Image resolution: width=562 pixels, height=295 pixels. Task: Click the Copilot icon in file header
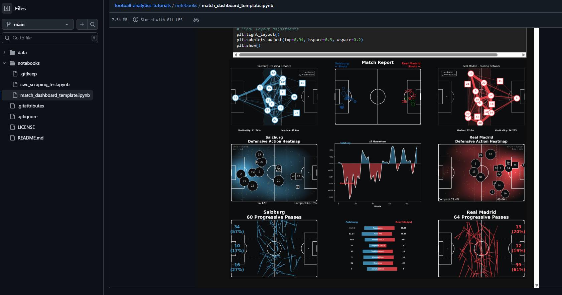pyautogui.click(x=196, y=20)
